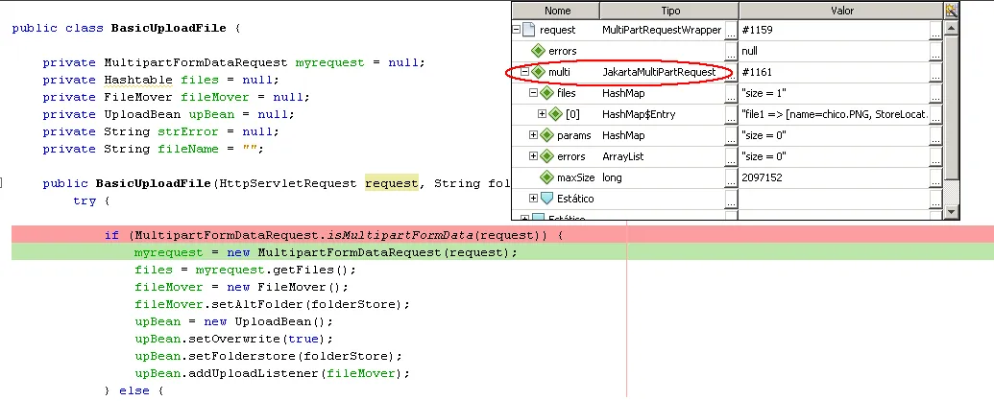Image resolution: width=994 pixels, height=401 pixels.
Task: Sort by the Tipo column header
Action: coord(669,11)
